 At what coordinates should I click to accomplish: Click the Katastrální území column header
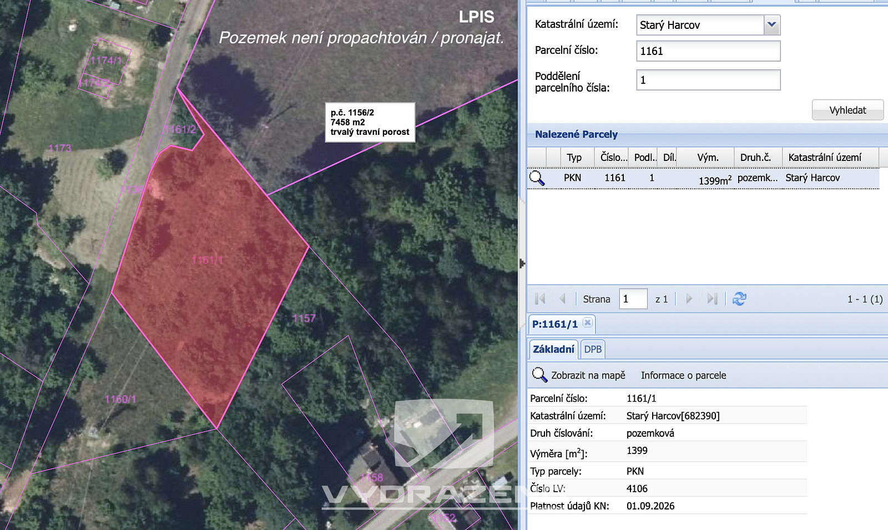tap(825, 158)
